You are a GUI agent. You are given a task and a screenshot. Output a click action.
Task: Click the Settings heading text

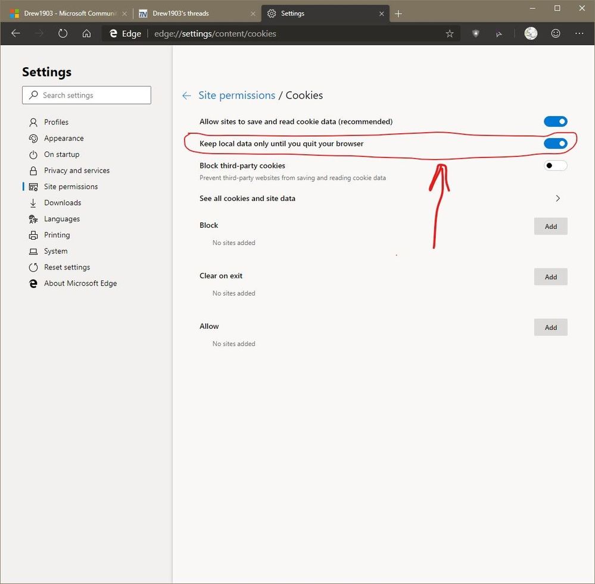tap(46, 72)
